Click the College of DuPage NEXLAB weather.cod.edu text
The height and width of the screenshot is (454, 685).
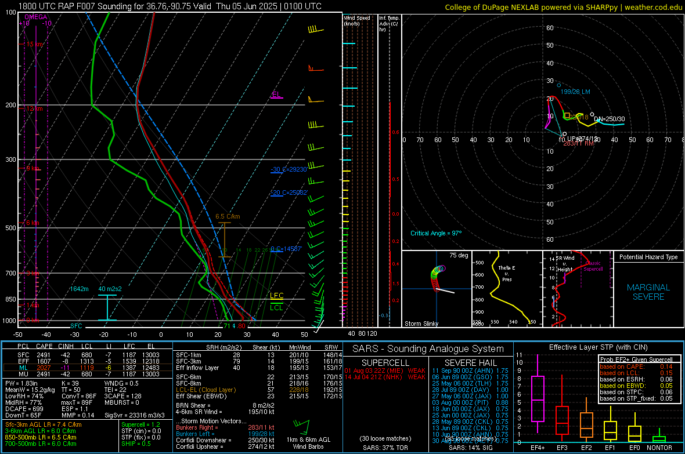564,7
